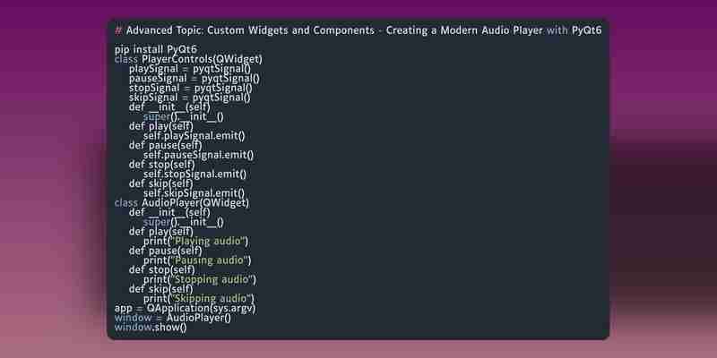Screen dimensions: 717x358
Task: Click the print("Playing audio") line
Action: pos(195,242)
